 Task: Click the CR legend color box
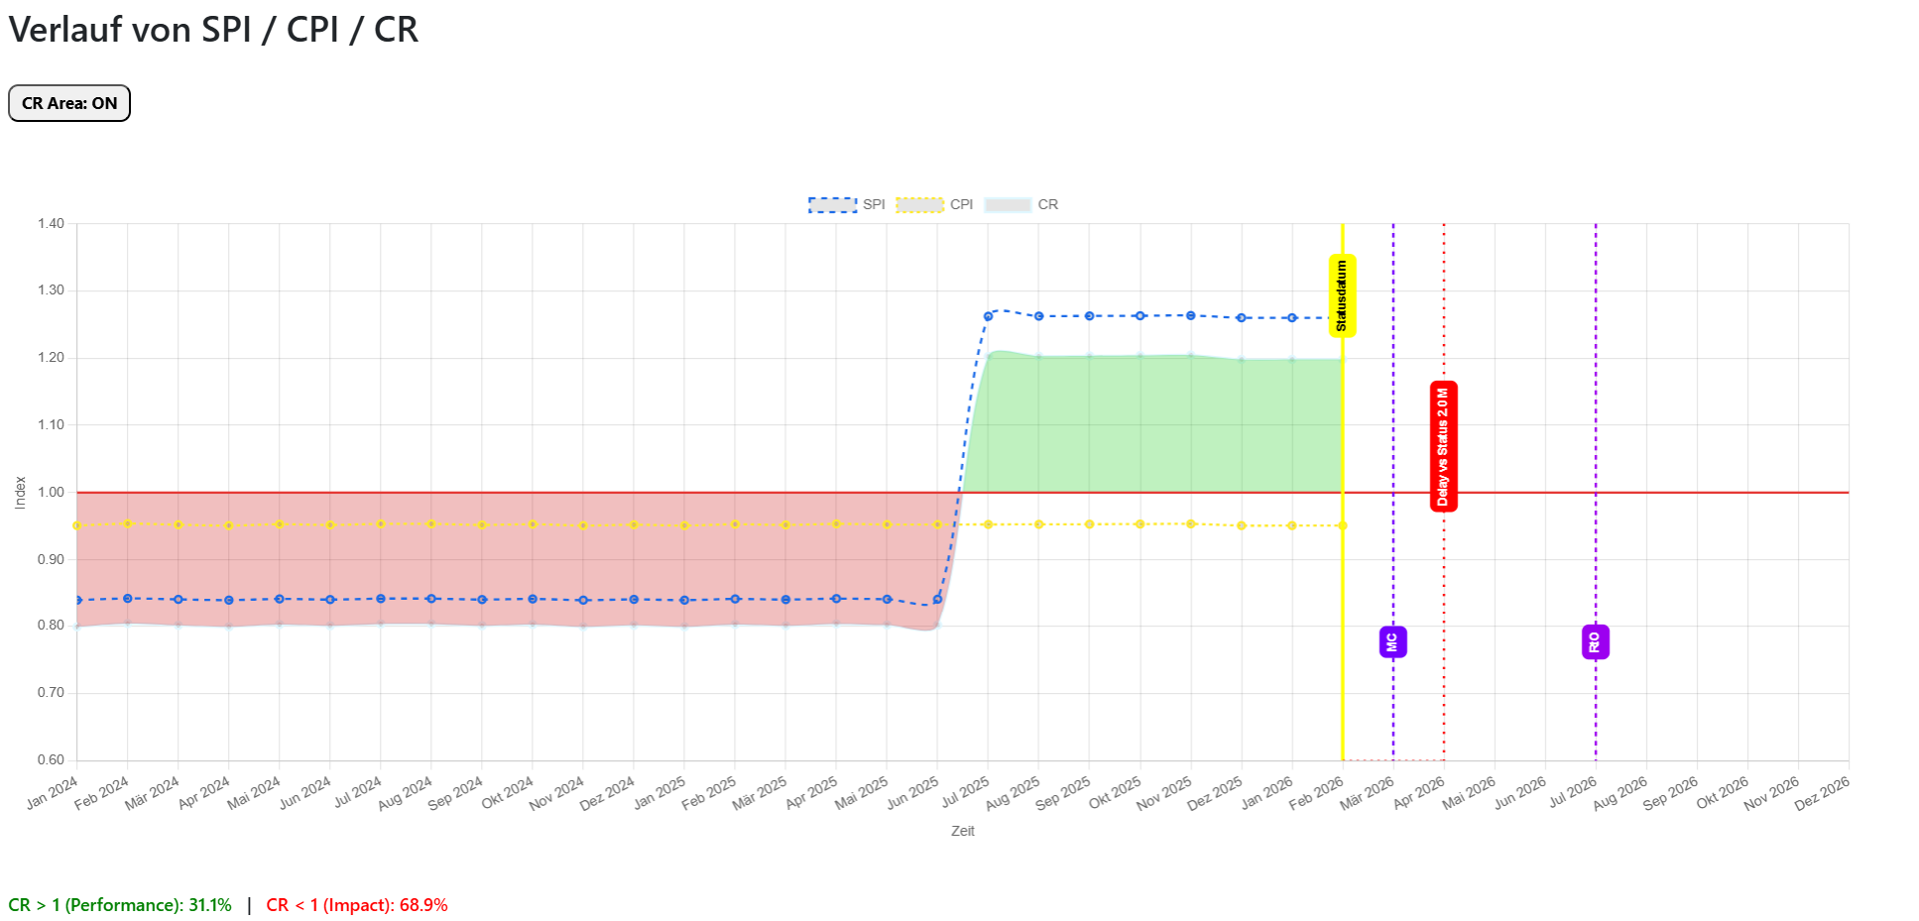(1008, 204)
